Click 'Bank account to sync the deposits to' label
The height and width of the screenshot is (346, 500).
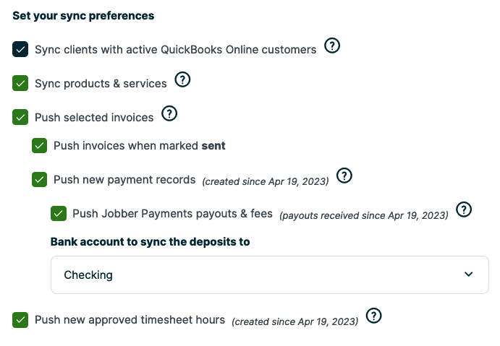pos(150,242)
